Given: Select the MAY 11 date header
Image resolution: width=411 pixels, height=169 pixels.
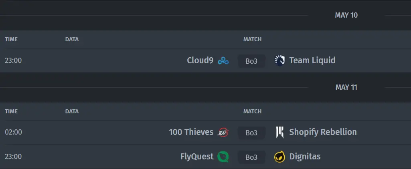Looking at the screenshot, I should click(346, 87).
